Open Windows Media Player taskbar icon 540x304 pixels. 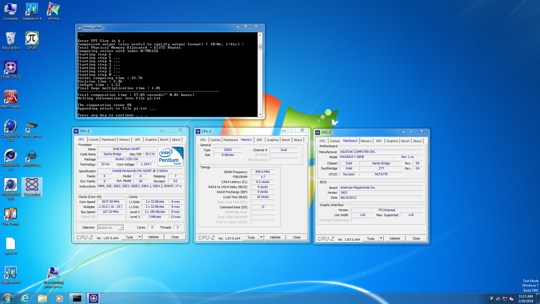point(59,298)
